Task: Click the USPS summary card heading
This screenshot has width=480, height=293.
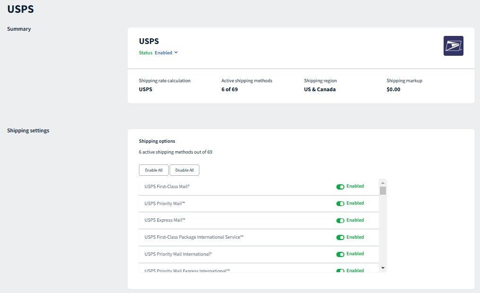Action: tap(149, 41)
